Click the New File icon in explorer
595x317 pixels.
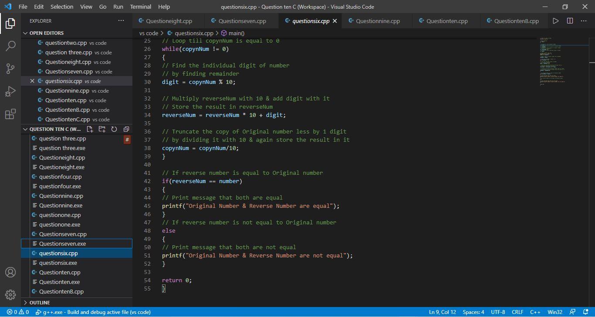90,129
